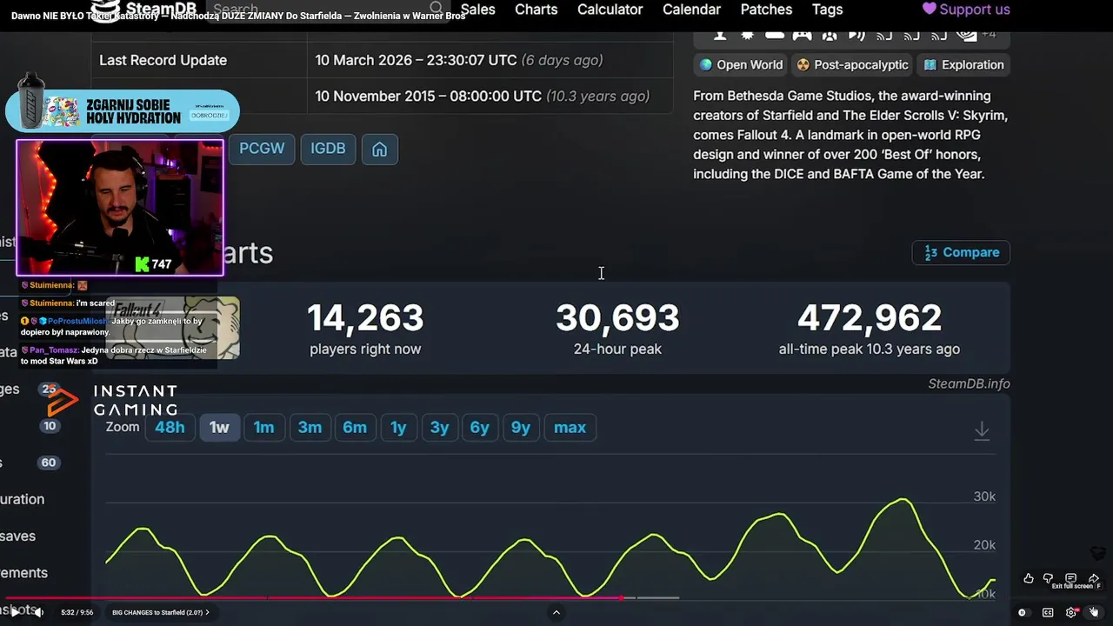The width and height of the screenshot is (1113, 626).
Task: Like the video with thumbs-up icon
Action: coord(1029,579)
